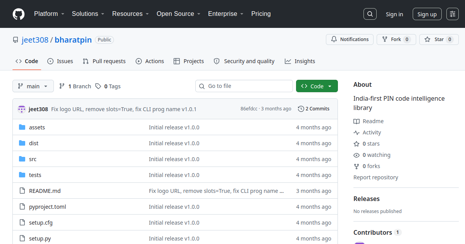Viewport: 465px width, 244px height.
Task: Click the bell icon in Notifications button
Action: (334, 40)
